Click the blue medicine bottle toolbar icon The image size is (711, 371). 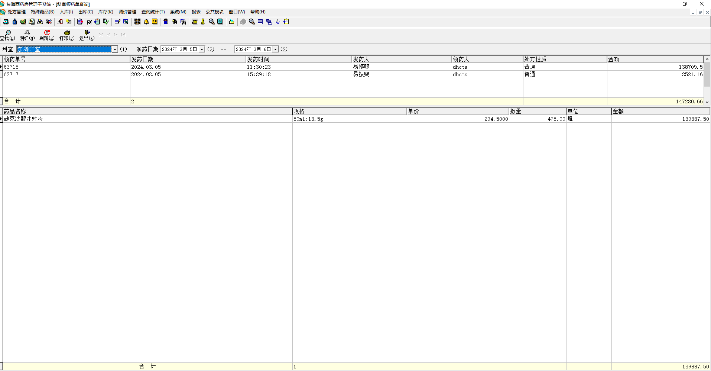point(14,22)
